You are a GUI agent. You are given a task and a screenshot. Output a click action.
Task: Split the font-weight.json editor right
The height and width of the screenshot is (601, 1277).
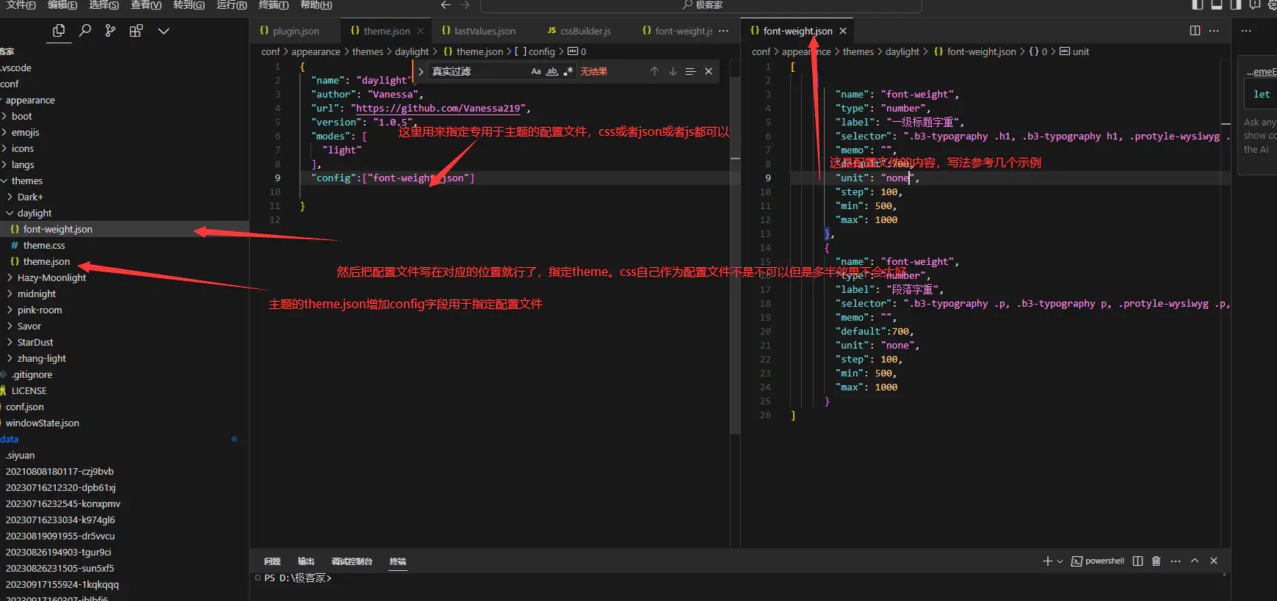(1195, 31)
